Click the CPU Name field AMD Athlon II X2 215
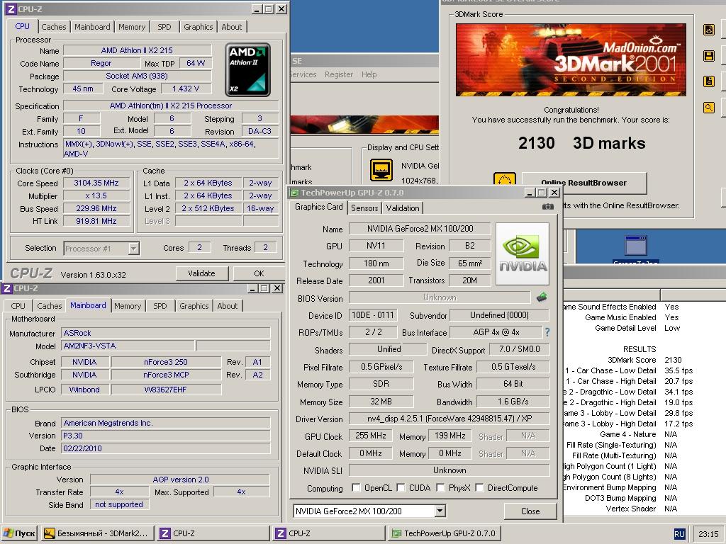This screenshot has width=726, height=544. point(137,50)
